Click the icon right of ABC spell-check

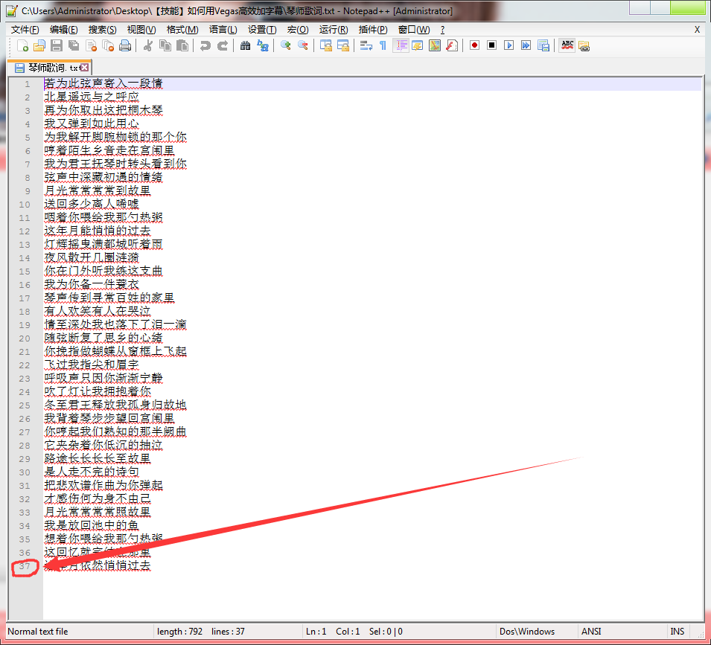[584, 45]
